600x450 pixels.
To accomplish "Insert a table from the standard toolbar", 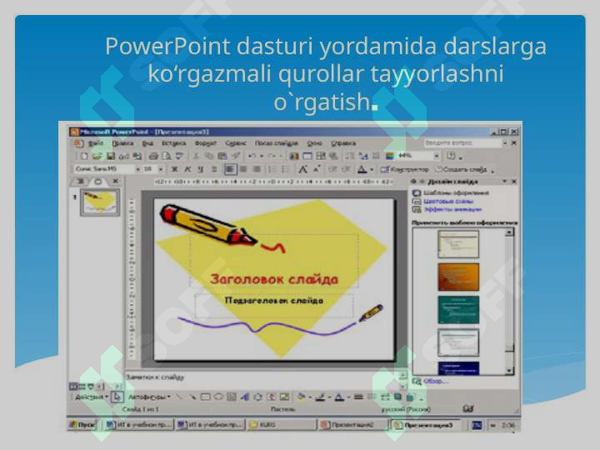I will click(307, 156).
